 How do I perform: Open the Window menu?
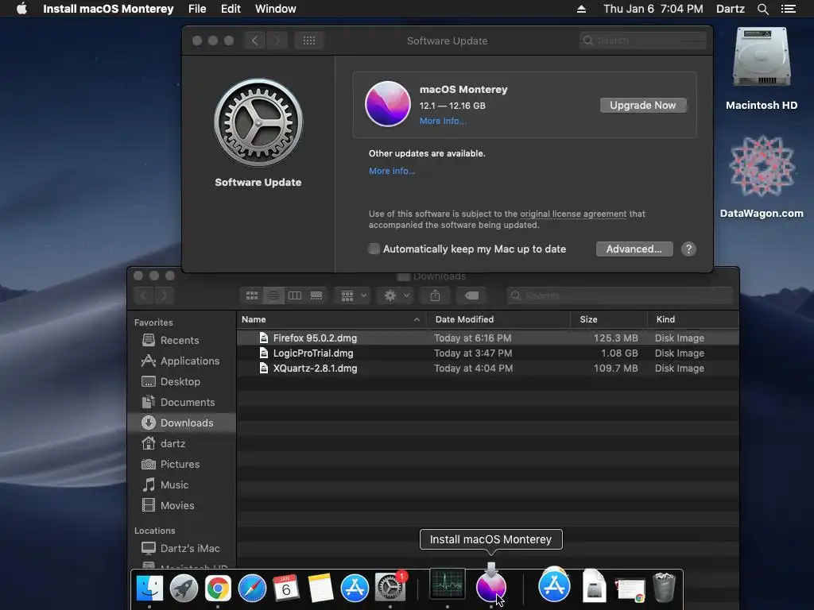[x=276, y=9]
